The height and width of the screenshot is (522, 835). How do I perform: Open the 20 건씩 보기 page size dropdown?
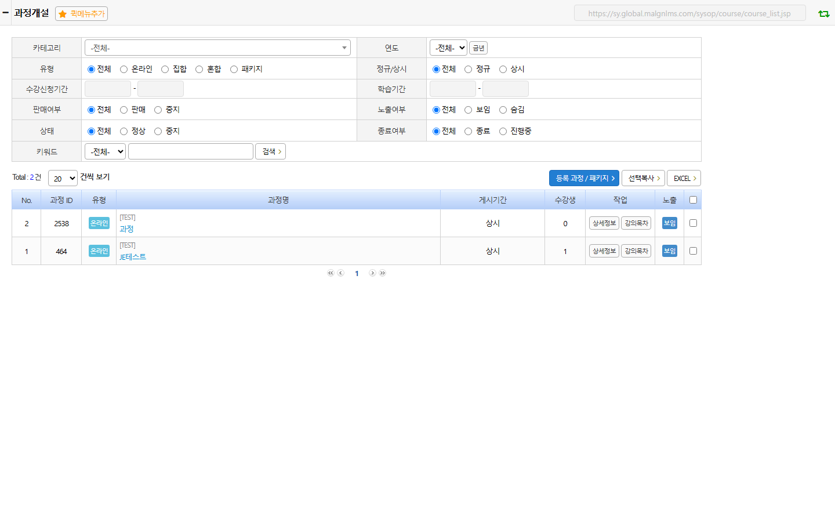click(63, 178)
